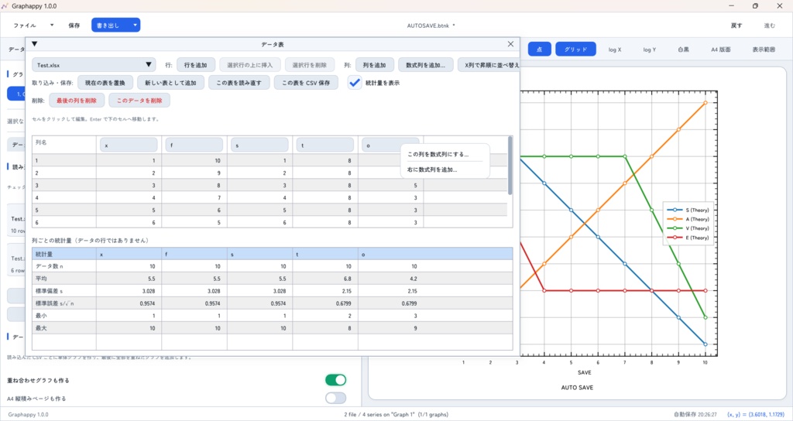Open the Test.xlsx data selector dropdown
The image size is (793, 421).
[x=94, y=65]
